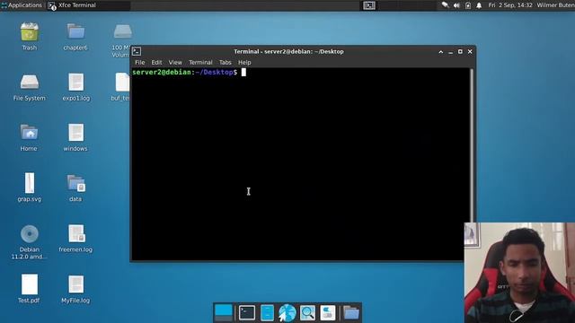Open the Wilmer user menu in panel

[555, 5]
